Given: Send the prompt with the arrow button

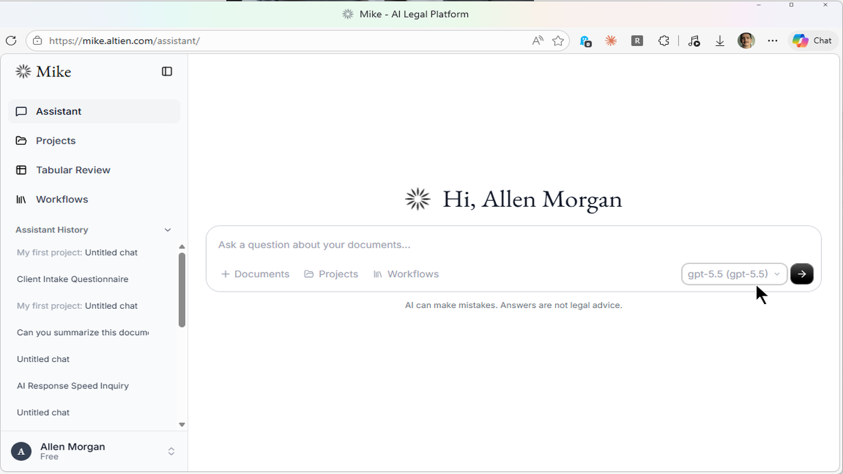Looking at the screenshot, I should click(802, 274).
